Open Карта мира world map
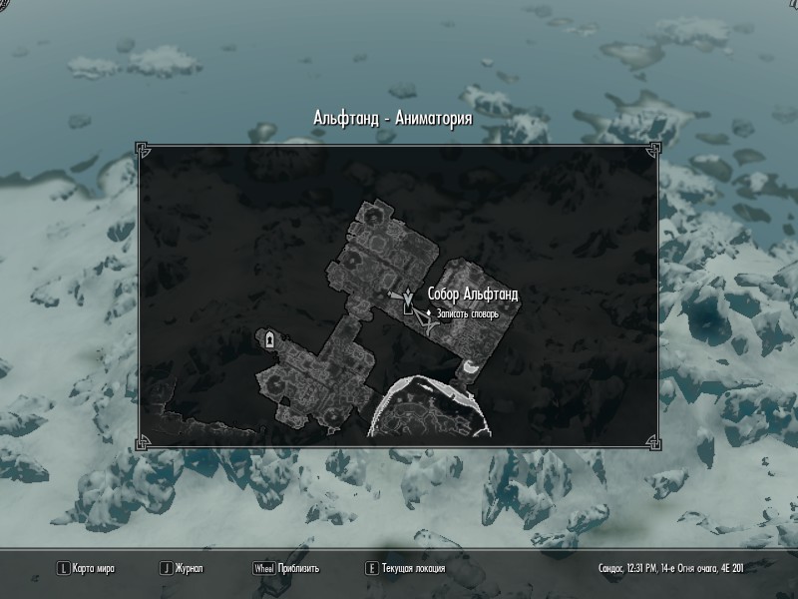Image resolution: width=798 pixels, height=599 pixels. pyautogui.click(x=94, y=568)
